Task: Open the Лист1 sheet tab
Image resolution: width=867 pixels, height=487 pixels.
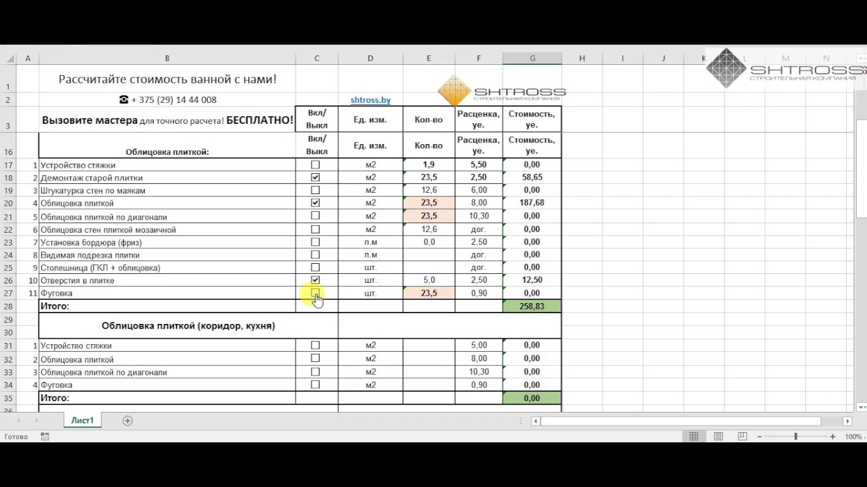Action: tap(83, 421)
